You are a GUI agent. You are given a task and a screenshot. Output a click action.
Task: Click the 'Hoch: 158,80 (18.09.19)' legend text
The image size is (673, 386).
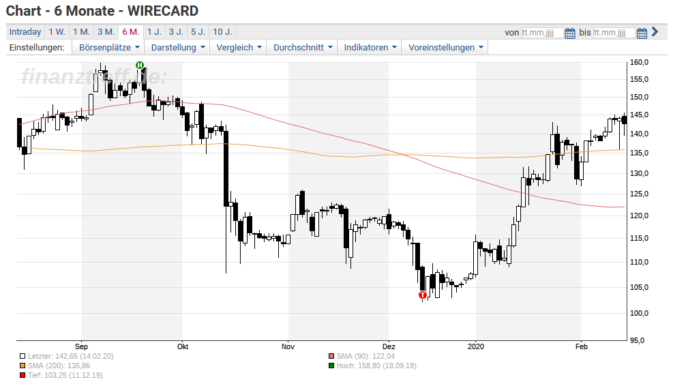[x=376, y=366]
